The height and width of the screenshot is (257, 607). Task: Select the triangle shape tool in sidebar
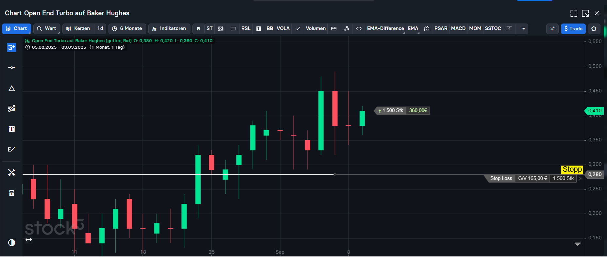[11, 88]
